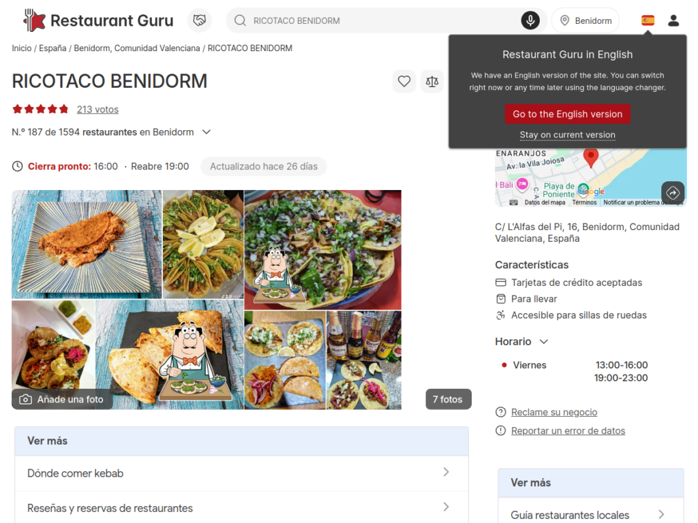The height and width of the screenshot is (523, 698).
Task: Click España breadcrumb link
Action: (52, 48)
